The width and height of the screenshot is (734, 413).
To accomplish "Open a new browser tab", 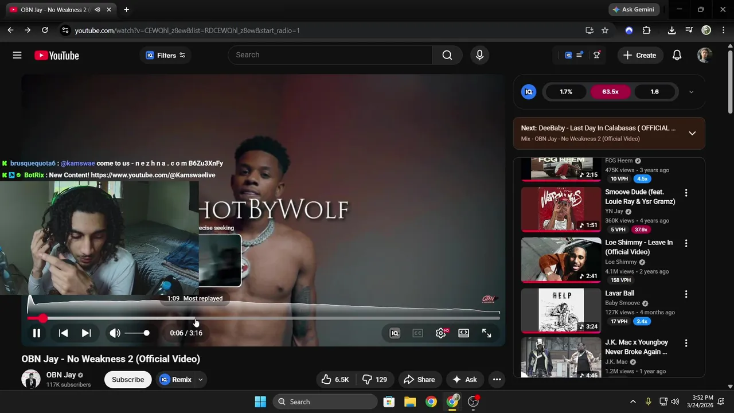I will [126, 10].
